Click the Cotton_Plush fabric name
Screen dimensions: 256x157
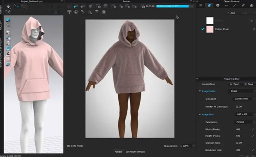(222, 29)
